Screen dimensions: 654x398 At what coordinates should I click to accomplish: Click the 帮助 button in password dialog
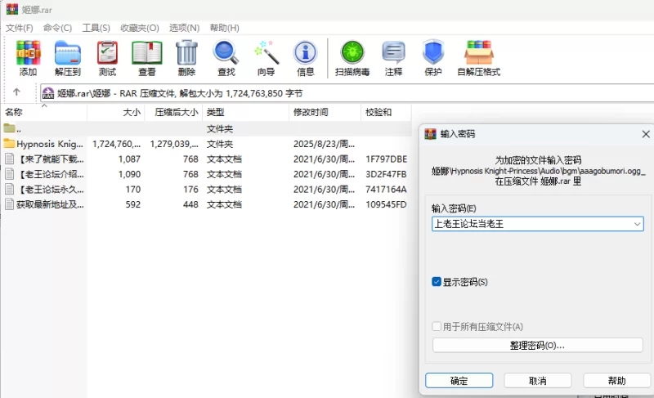pos(617,381)
